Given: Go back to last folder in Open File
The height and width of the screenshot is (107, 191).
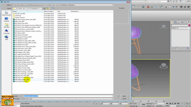Looking at the screenshot, I should tap(44, 8).
